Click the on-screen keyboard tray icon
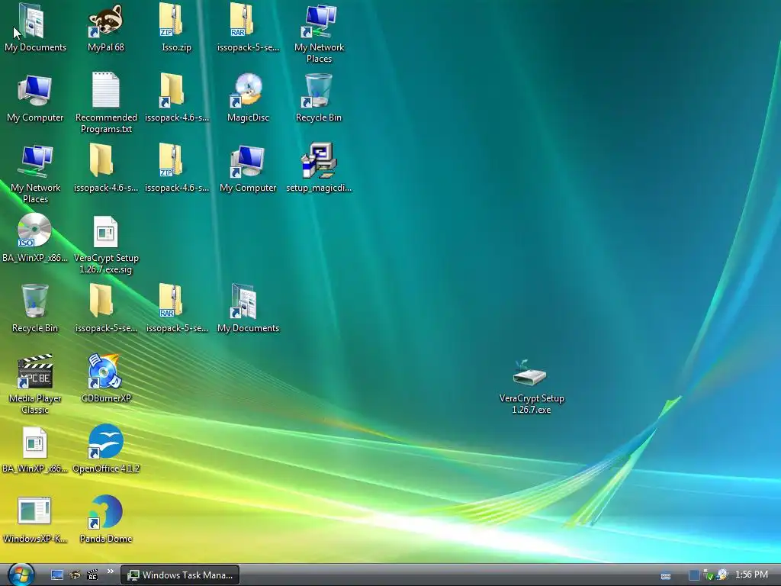The height and width of the screenshot is (586, 781). pyautogui.click(x=665, y=575)
